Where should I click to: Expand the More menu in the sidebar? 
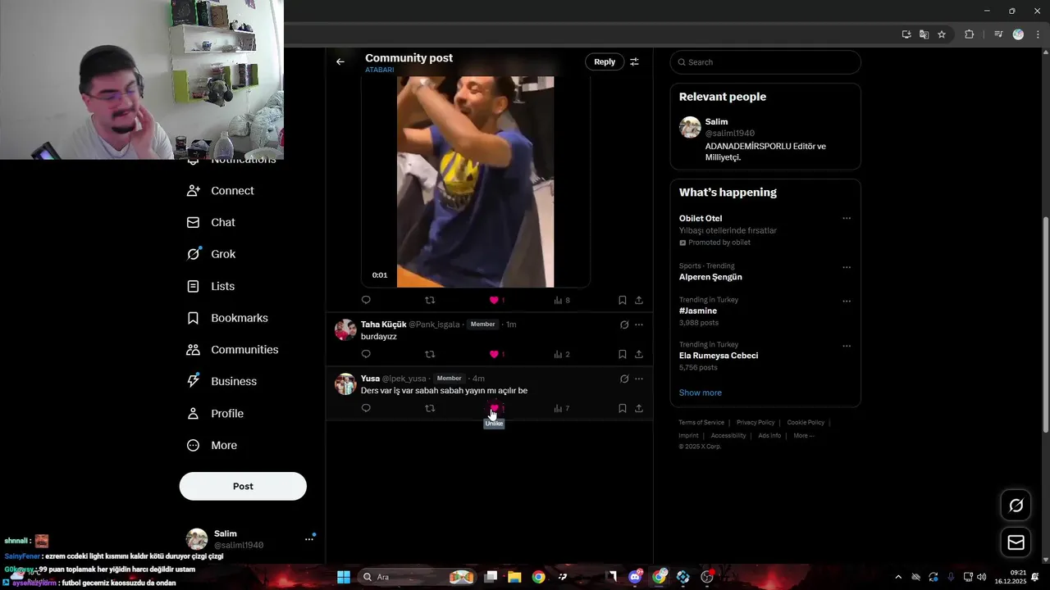(x=212, y=445)
